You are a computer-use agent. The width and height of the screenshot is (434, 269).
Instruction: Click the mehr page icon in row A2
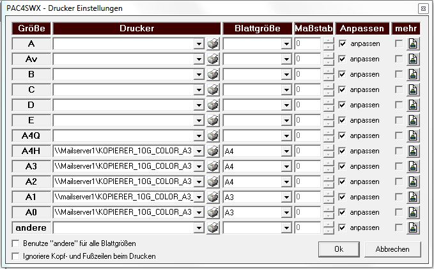coord(413,181)
